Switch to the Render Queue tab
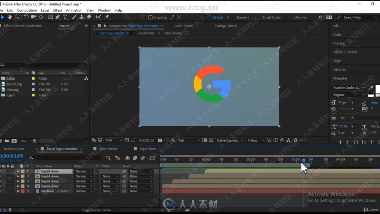This screenshot has height=214, width=380. 14,149
